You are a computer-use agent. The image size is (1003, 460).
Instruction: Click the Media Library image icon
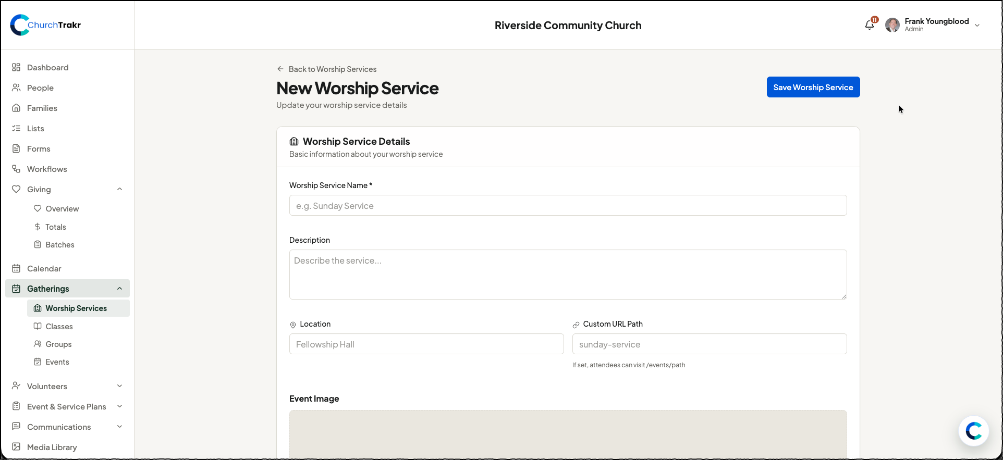(16, 447)
